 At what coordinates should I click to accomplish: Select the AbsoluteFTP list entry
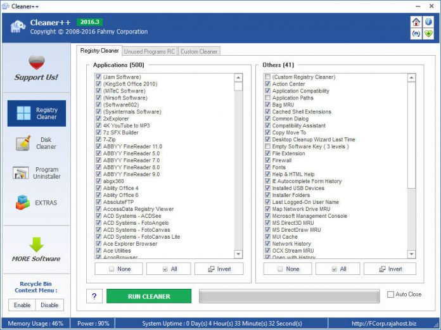tap(118, 202)
